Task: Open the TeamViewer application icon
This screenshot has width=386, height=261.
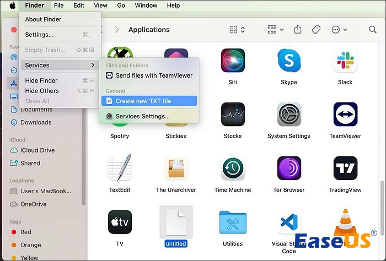Action: [x=345, y=115]
